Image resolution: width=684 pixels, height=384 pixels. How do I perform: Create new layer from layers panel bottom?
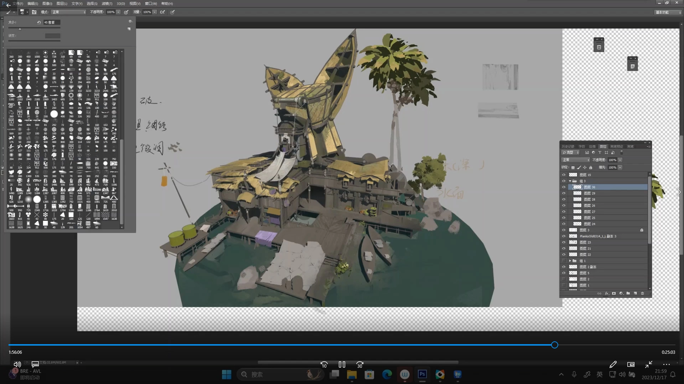tap(635, 293)
